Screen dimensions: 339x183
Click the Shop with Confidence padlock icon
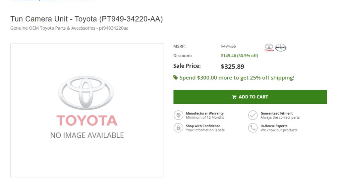click(x=178, y=128)
